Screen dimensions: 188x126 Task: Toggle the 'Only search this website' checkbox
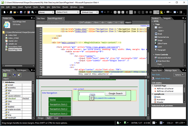91,98
